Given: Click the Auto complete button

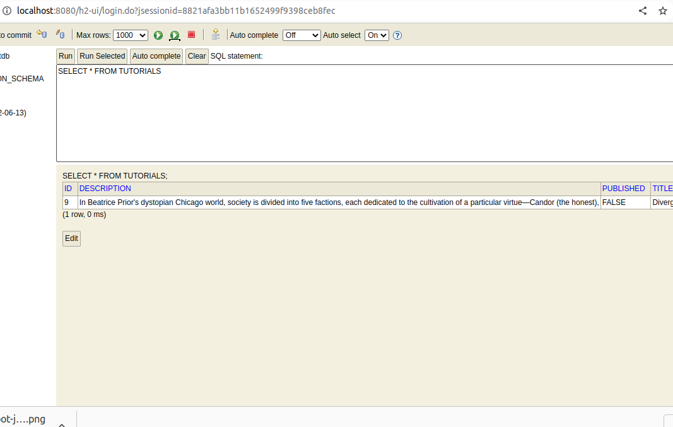Looking at the screenshot, I should click(156, 56).
